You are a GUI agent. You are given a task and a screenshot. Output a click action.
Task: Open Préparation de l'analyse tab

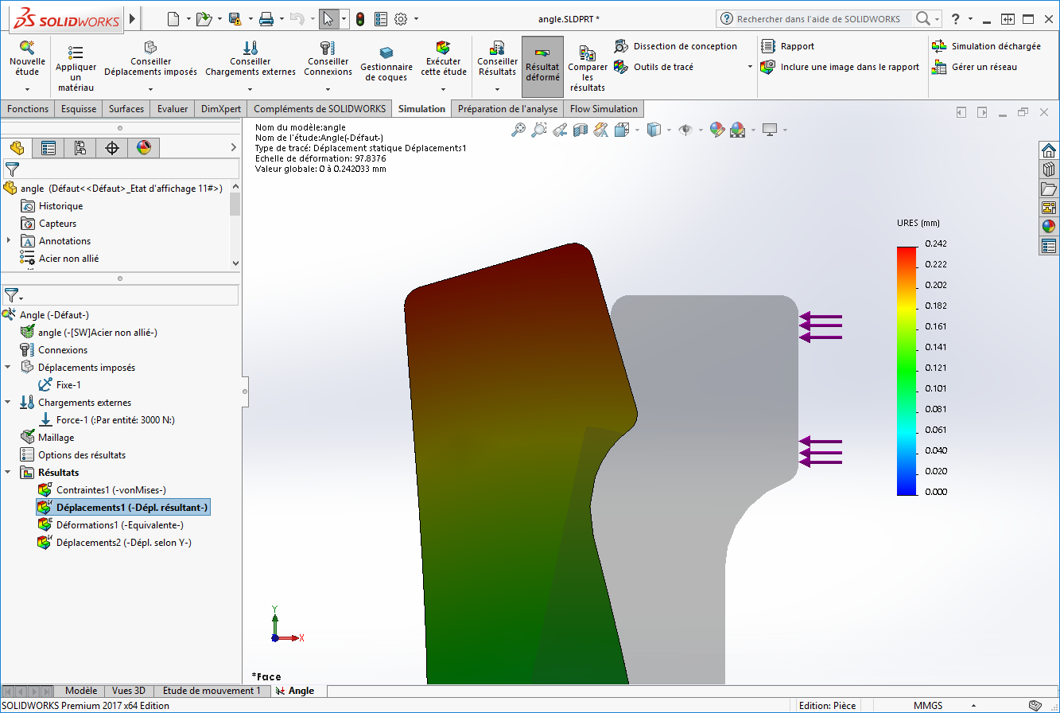508,109
